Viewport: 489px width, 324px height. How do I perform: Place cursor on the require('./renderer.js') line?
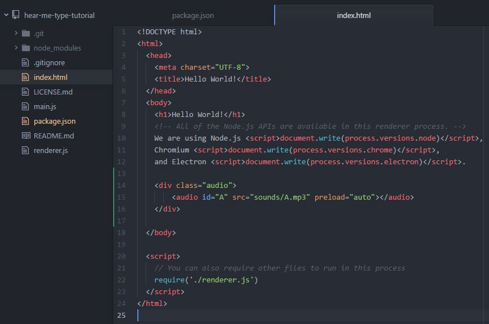(x=206, y=280)
